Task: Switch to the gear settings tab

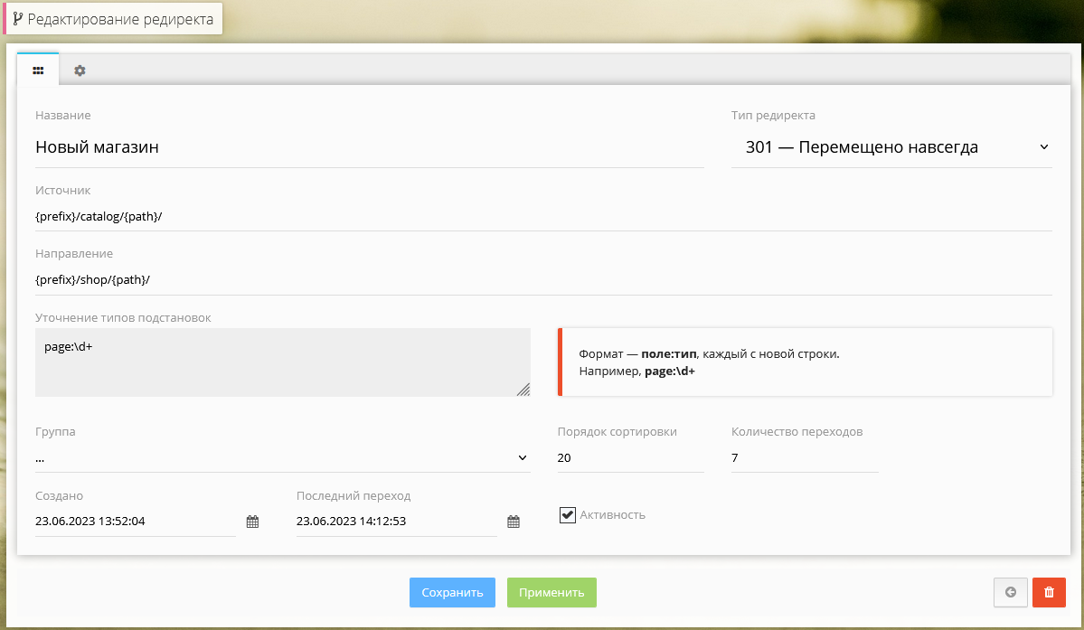Action: (x=80, y=71)
